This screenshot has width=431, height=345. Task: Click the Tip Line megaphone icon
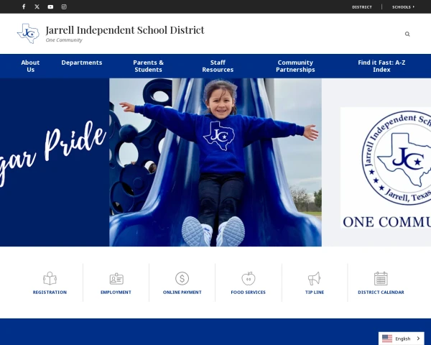(x=314, y=278)
